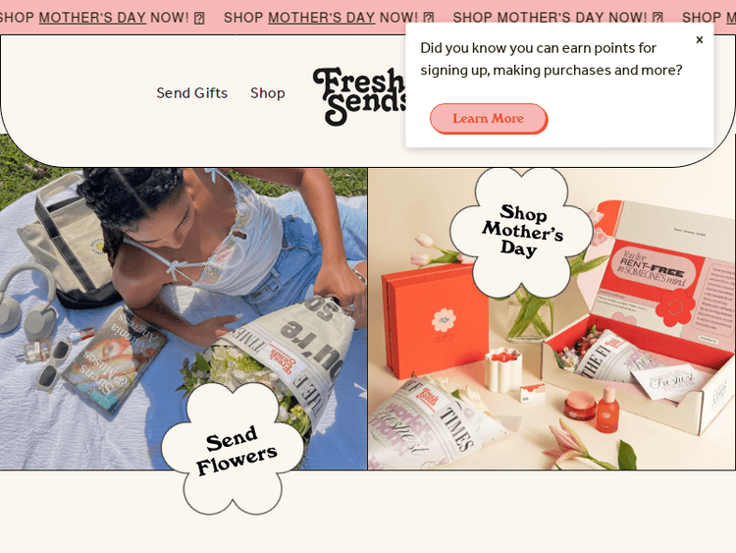The height and width of the screenshot is (553, 736).
Task: Click the earn points message text in popup
Action: coord(552,59)
